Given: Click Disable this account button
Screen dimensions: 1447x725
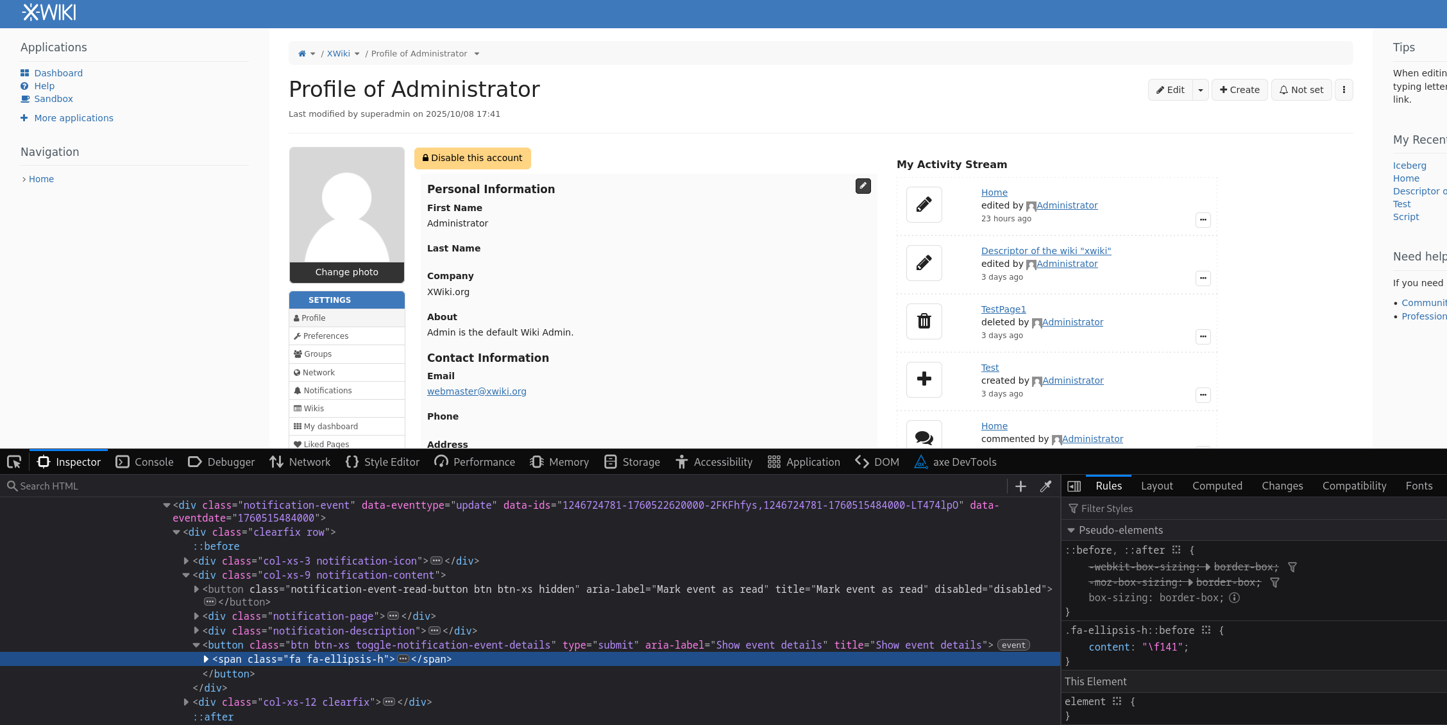Looking at the screenshot, I should 472,158.
